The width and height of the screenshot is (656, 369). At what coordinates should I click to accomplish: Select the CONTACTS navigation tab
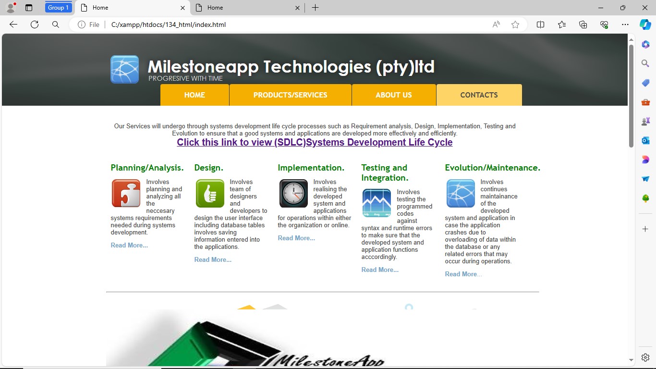(x=479, y=95)
